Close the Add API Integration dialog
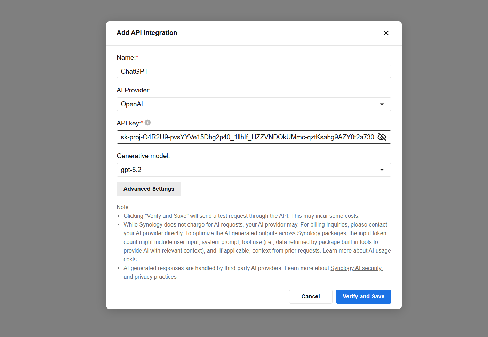 point(386,33)
